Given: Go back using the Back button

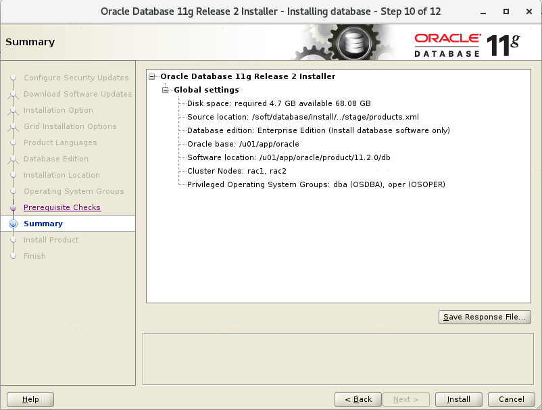Looking at the screenshot, I should [x=358, y=399].
